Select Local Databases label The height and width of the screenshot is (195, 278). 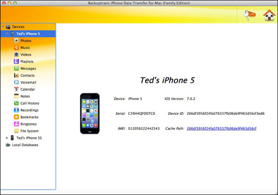point(25,145)
